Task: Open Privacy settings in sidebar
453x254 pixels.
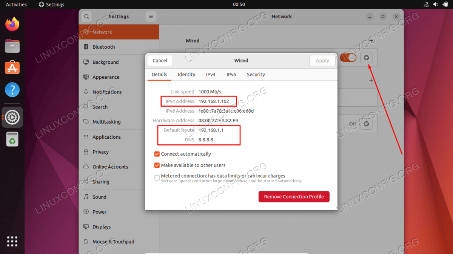Action: [x=119, y=152]
